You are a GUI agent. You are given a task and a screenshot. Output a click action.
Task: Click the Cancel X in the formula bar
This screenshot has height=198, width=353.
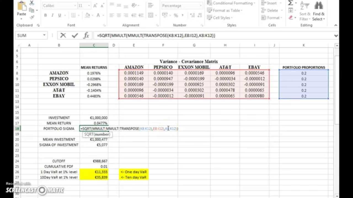(63, 35)
